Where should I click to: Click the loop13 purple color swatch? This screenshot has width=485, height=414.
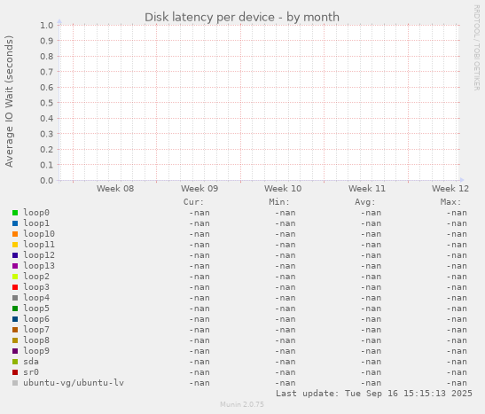15,266
